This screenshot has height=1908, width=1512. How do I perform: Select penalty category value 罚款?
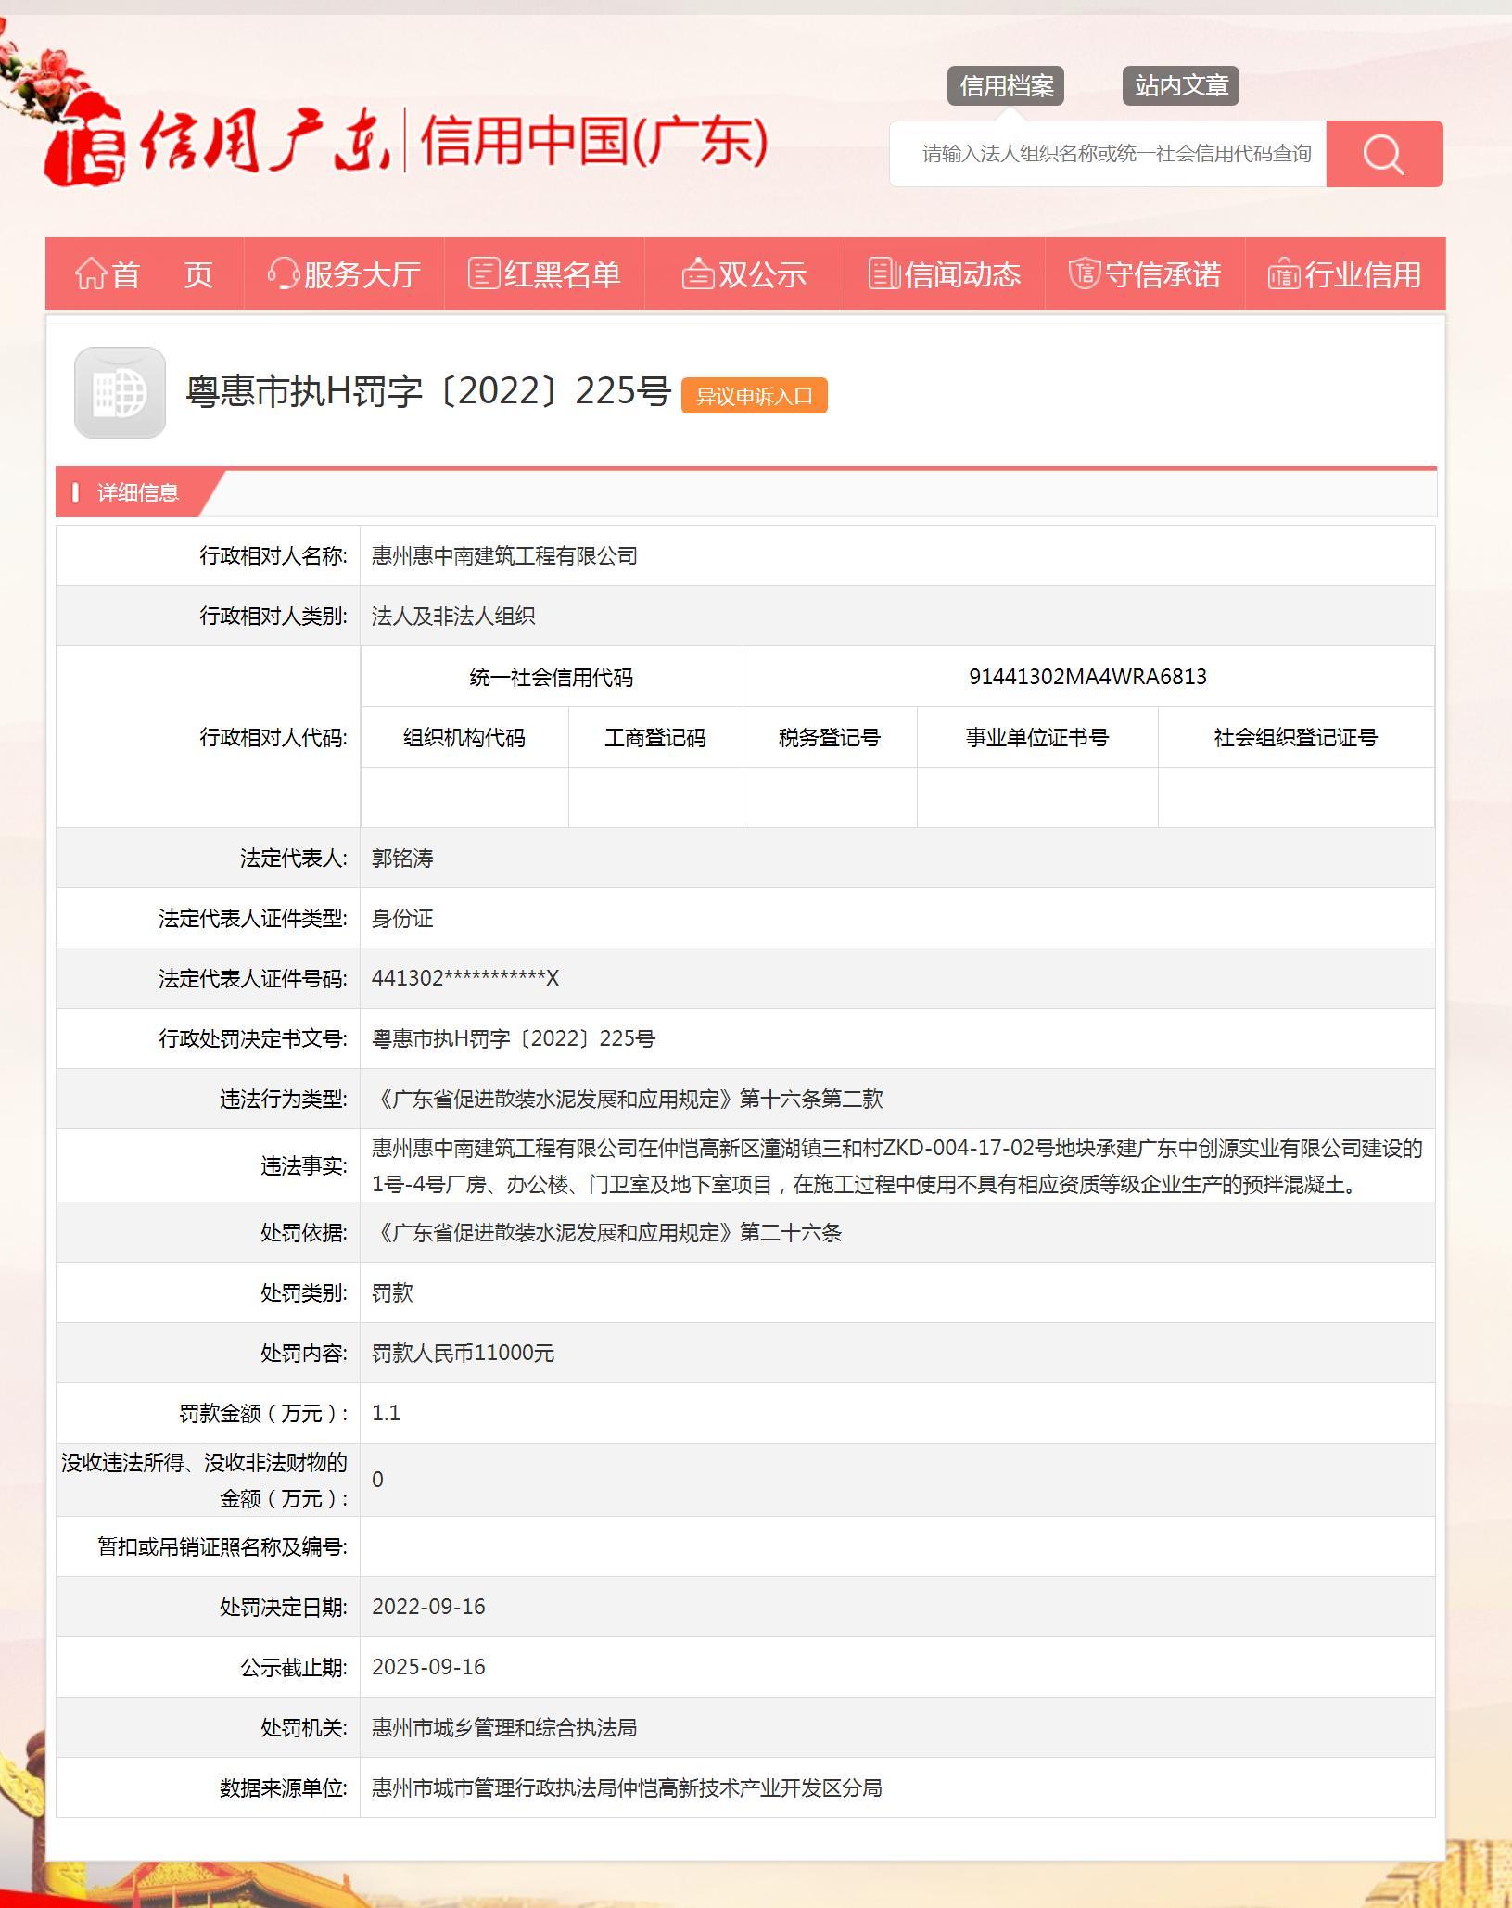click(x=392, y=1293)
